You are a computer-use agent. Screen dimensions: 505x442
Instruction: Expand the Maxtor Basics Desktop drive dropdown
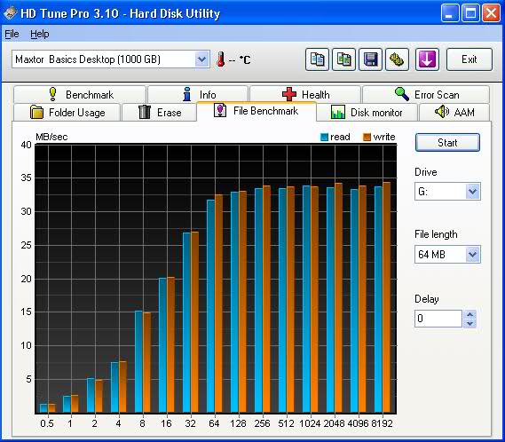point(202,59)
